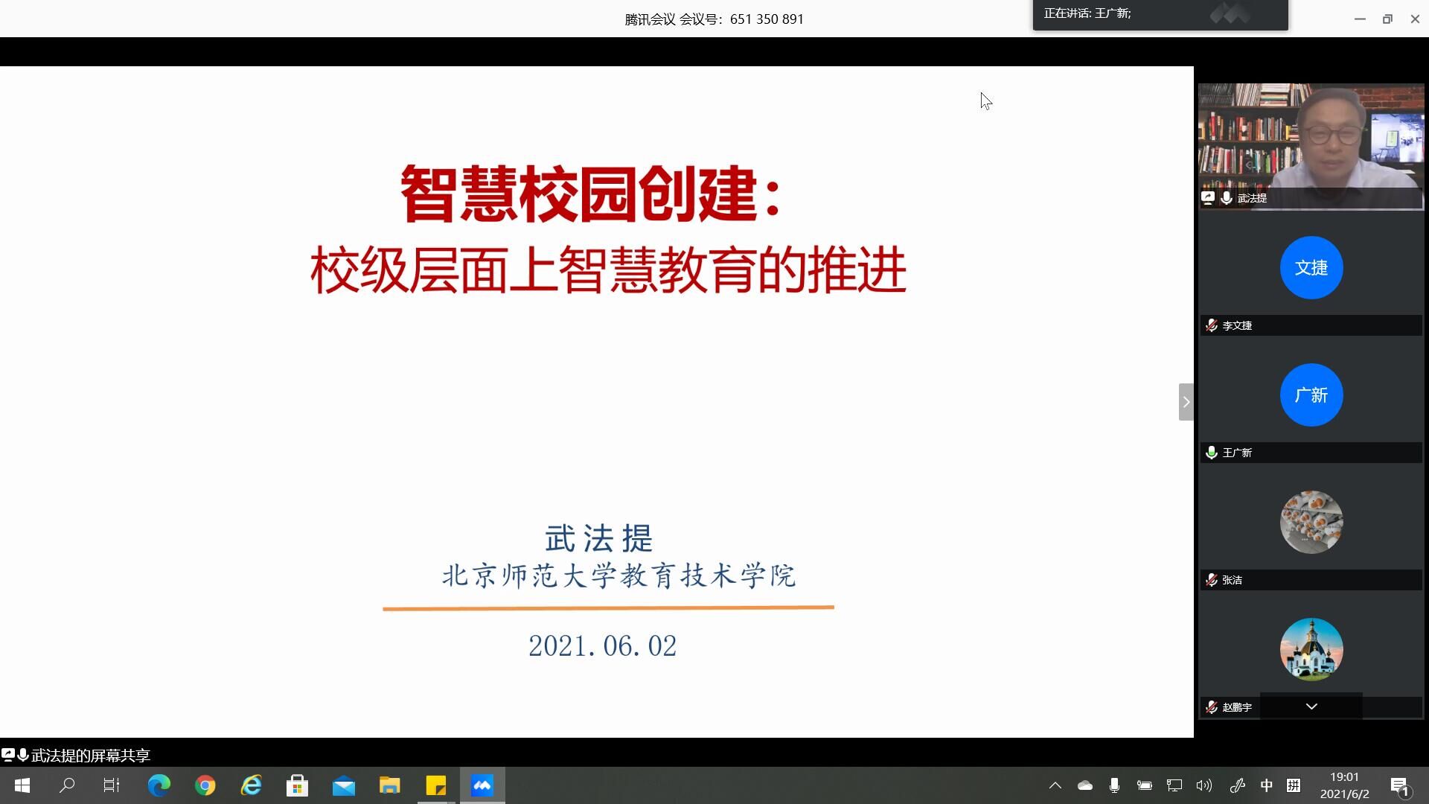Open Google Chrome from the taskbar

click(205, 785)
